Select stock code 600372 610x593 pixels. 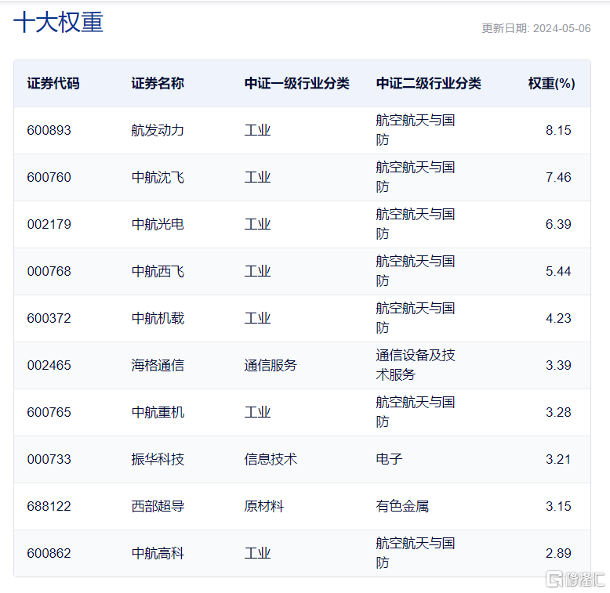pyautogui.click(x=49, y=318)
